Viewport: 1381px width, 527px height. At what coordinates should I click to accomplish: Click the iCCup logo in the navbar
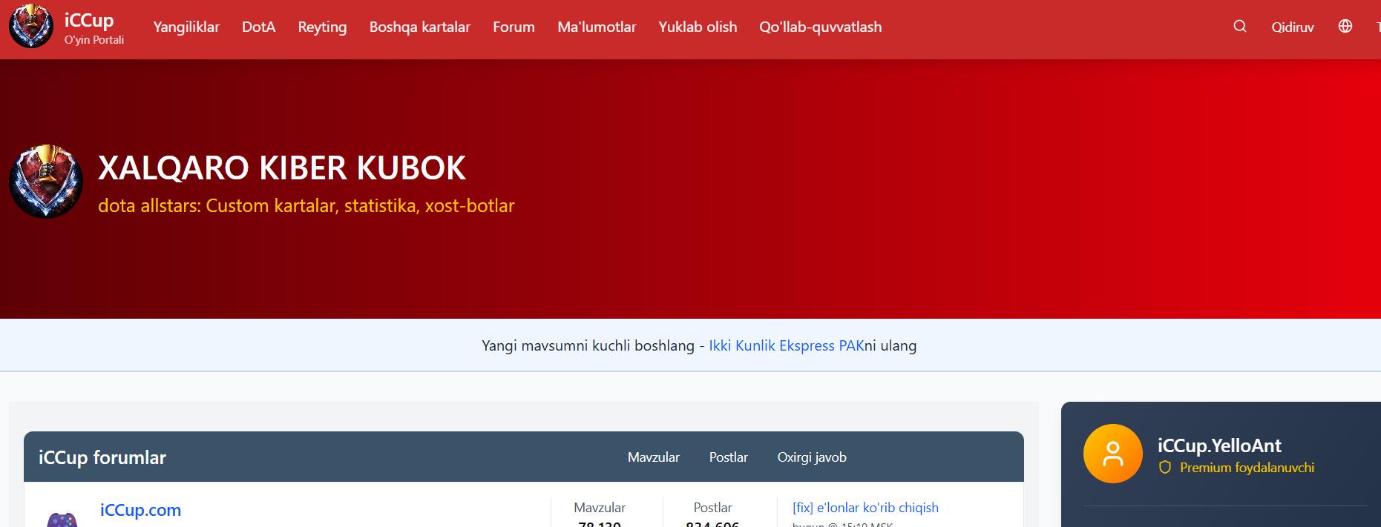31,26
